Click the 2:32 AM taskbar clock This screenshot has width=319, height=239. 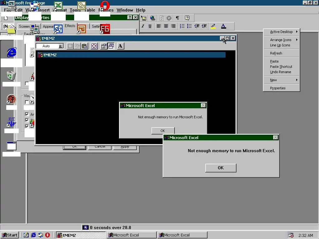click(306, 235)
